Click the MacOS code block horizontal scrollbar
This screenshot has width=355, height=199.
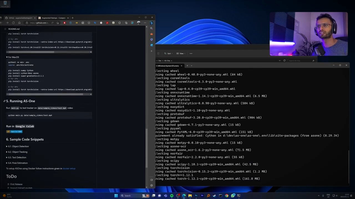pyautogui.click(x=45, y=94)
